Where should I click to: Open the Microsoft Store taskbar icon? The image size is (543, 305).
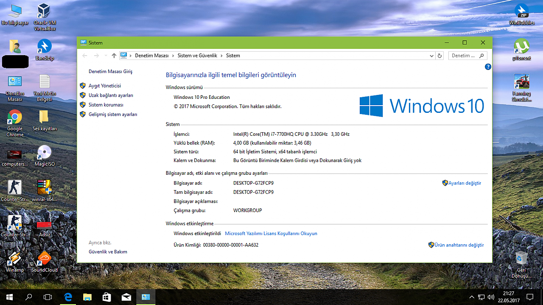(x=107, y=297)
